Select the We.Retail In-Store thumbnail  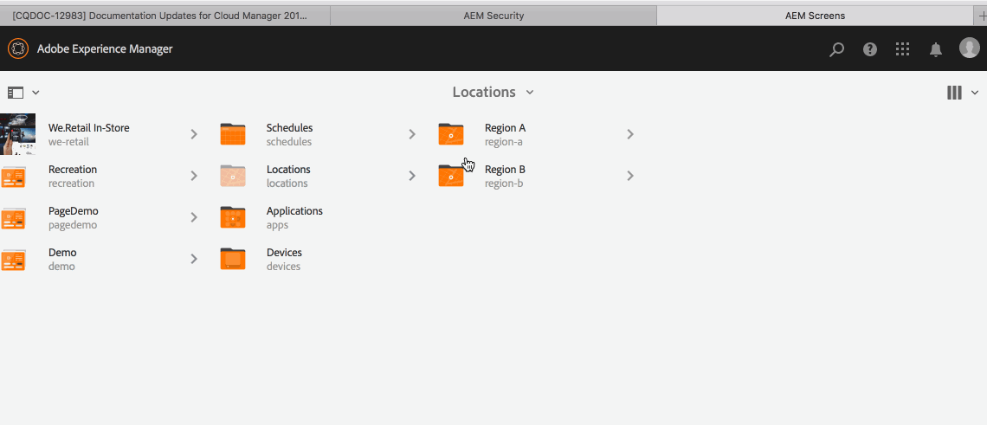[x=17, y=134]
